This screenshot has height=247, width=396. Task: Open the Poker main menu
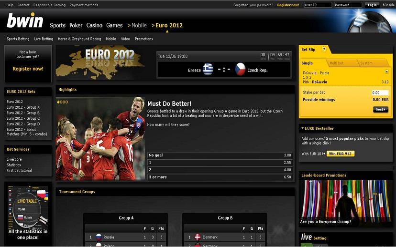pyautogui.click(x=76, y=25)
